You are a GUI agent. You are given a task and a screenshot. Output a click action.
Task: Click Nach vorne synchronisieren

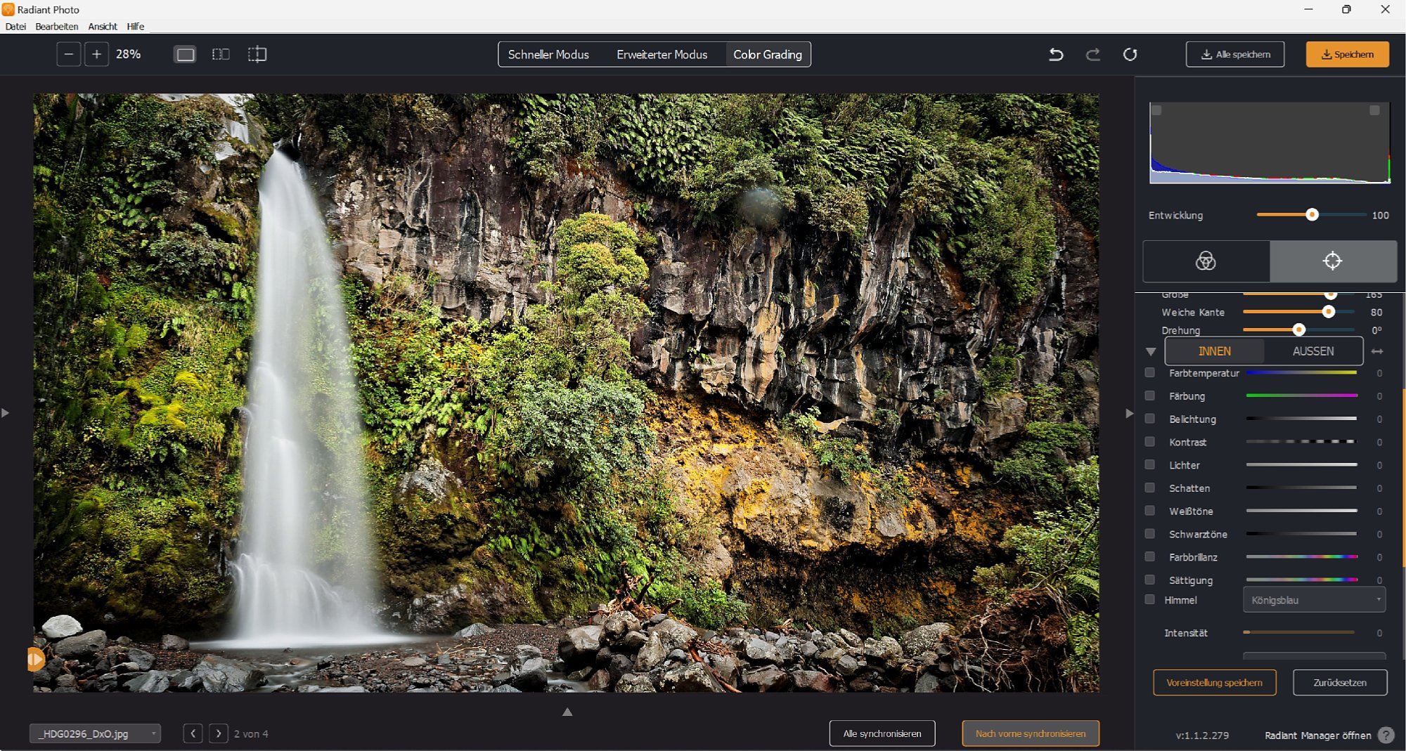(x=1031, y=733)
